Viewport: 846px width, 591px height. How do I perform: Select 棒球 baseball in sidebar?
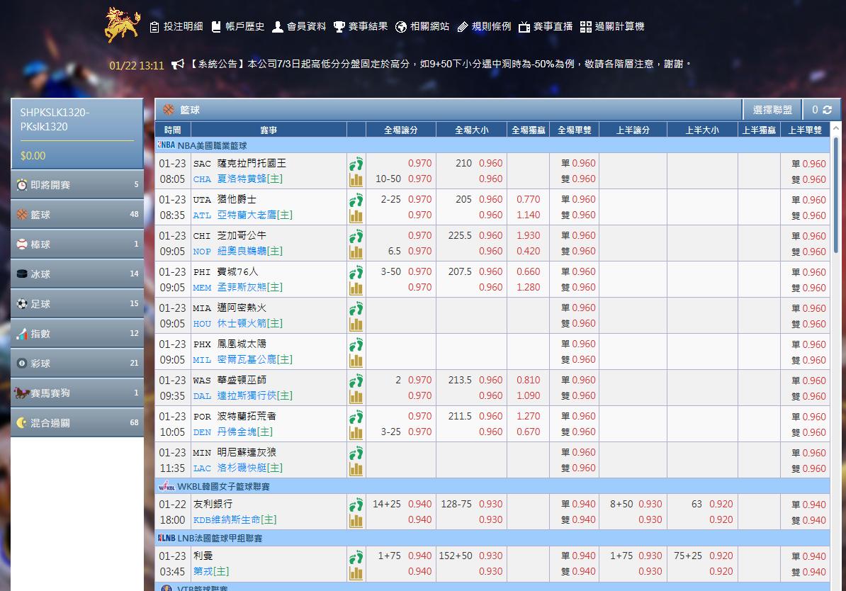tap(77, 244)
